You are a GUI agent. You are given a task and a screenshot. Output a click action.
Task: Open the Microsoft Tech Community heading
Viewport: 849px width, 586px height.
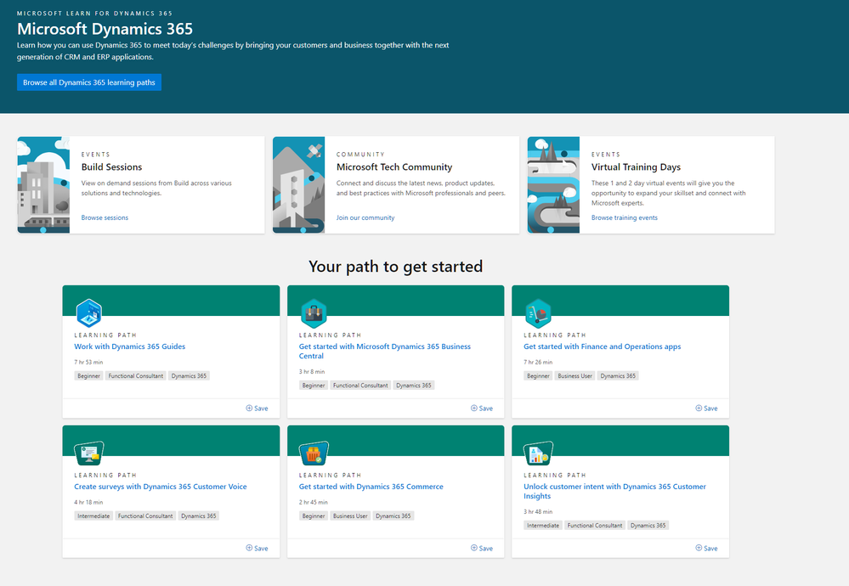pos(394,167)
